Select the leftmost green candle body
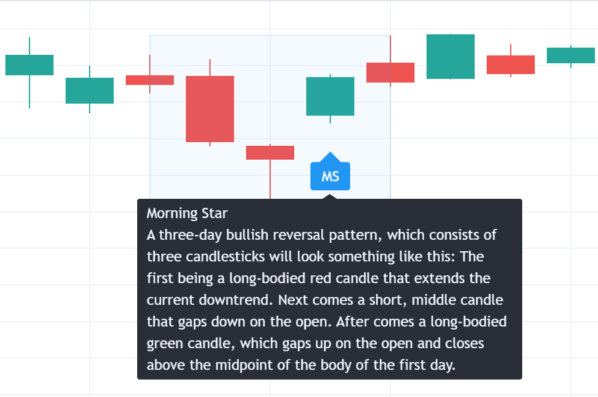598x397 pixels. tap(29, 65)
